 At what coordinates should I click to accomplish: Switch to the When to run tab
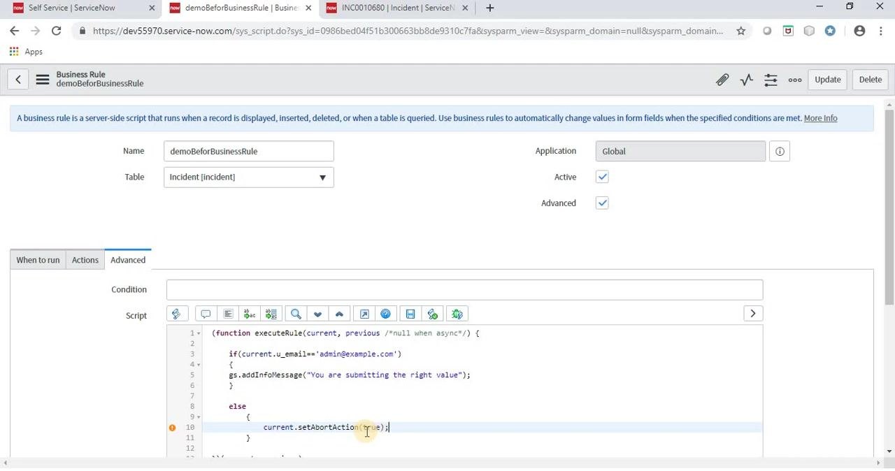click(x=38, y=260)
